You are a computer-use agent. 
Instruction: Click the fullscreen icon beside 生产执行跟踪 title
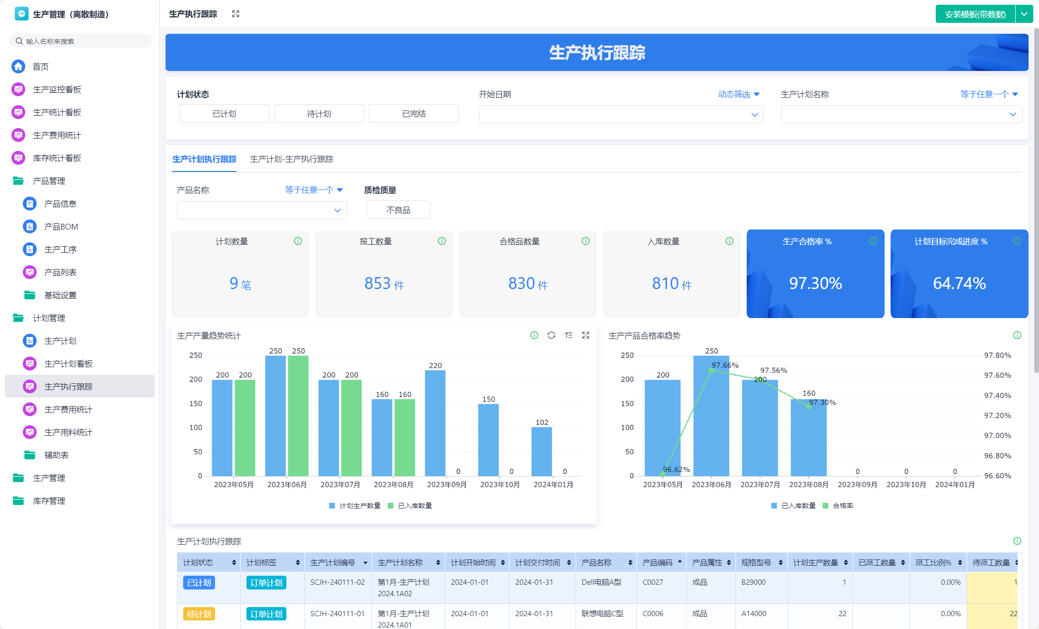point(235,14)
